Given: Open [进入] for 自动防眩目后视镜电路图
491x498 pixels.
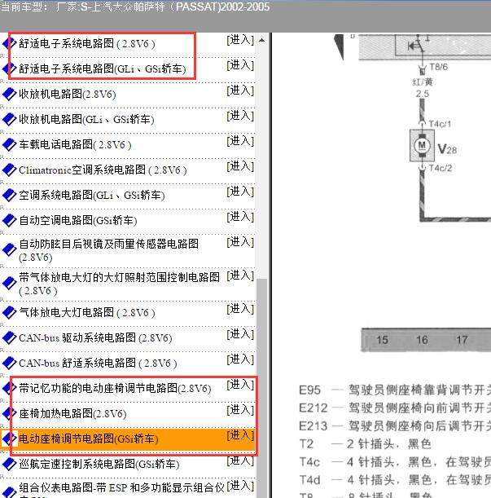Looking at the screenshot, I should click(x=240, y=242).
